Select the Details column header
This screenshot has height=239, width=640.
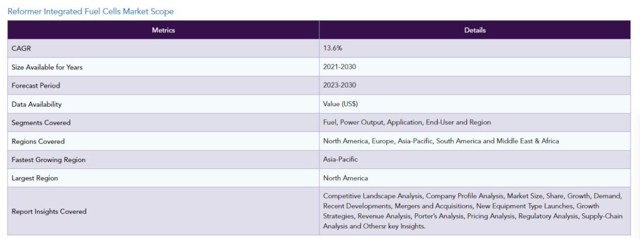click(x=475, y=30)
